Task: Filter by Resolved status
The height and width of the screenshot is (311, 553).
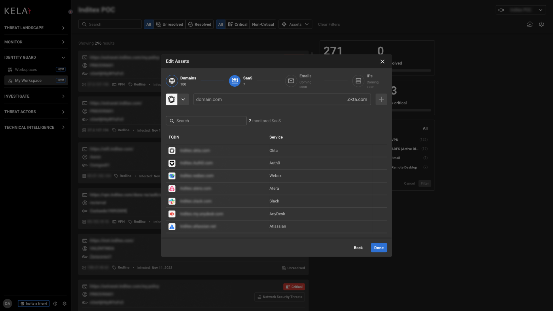Action: pos(200,24)
